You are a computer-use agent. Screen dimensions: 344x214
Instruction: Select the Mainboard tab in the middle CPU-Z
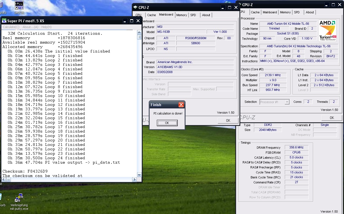pos(166,14)
